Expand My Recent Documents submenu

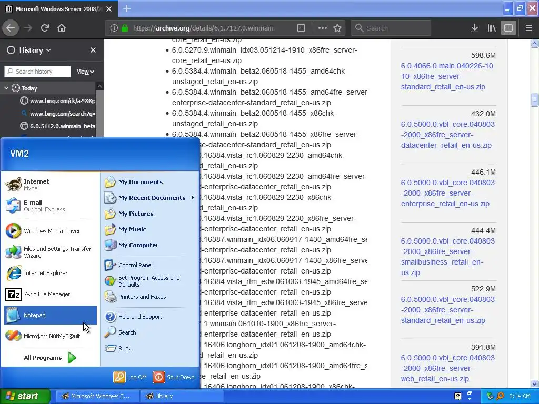tap(149, 198)
